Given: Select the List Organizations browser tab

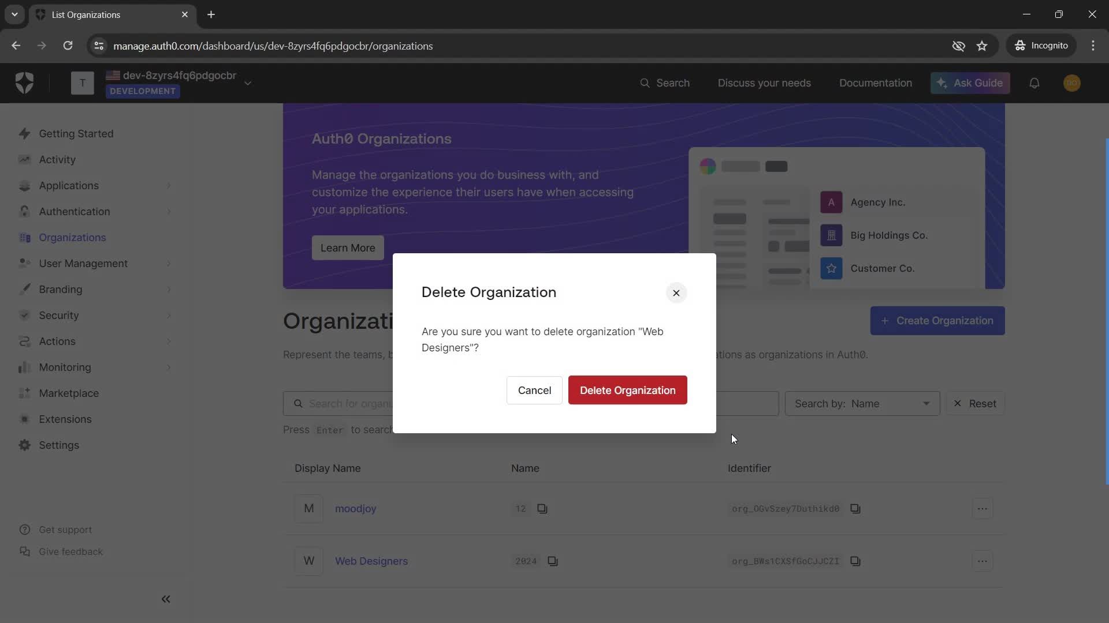Looking at the screenshot, I should pyautogui.click(x=113, y=14).
